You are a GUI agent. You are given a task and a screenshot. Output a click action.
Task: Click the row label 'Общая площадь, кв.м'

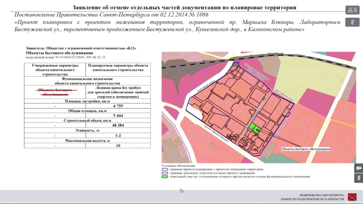(x=87, y=111)
